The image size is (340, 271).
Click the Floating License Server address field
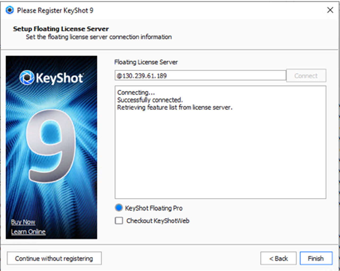(200, 76)
